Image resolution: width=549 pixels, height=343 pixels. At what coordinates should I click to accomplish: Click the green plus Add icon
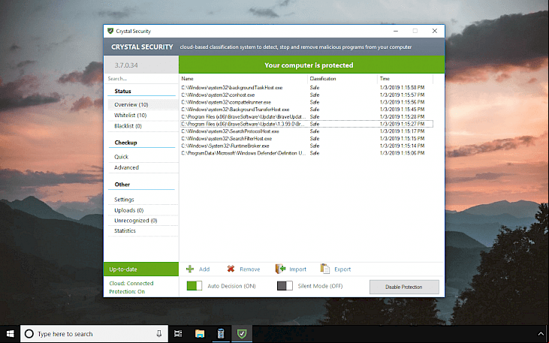(x=190, y=269)
